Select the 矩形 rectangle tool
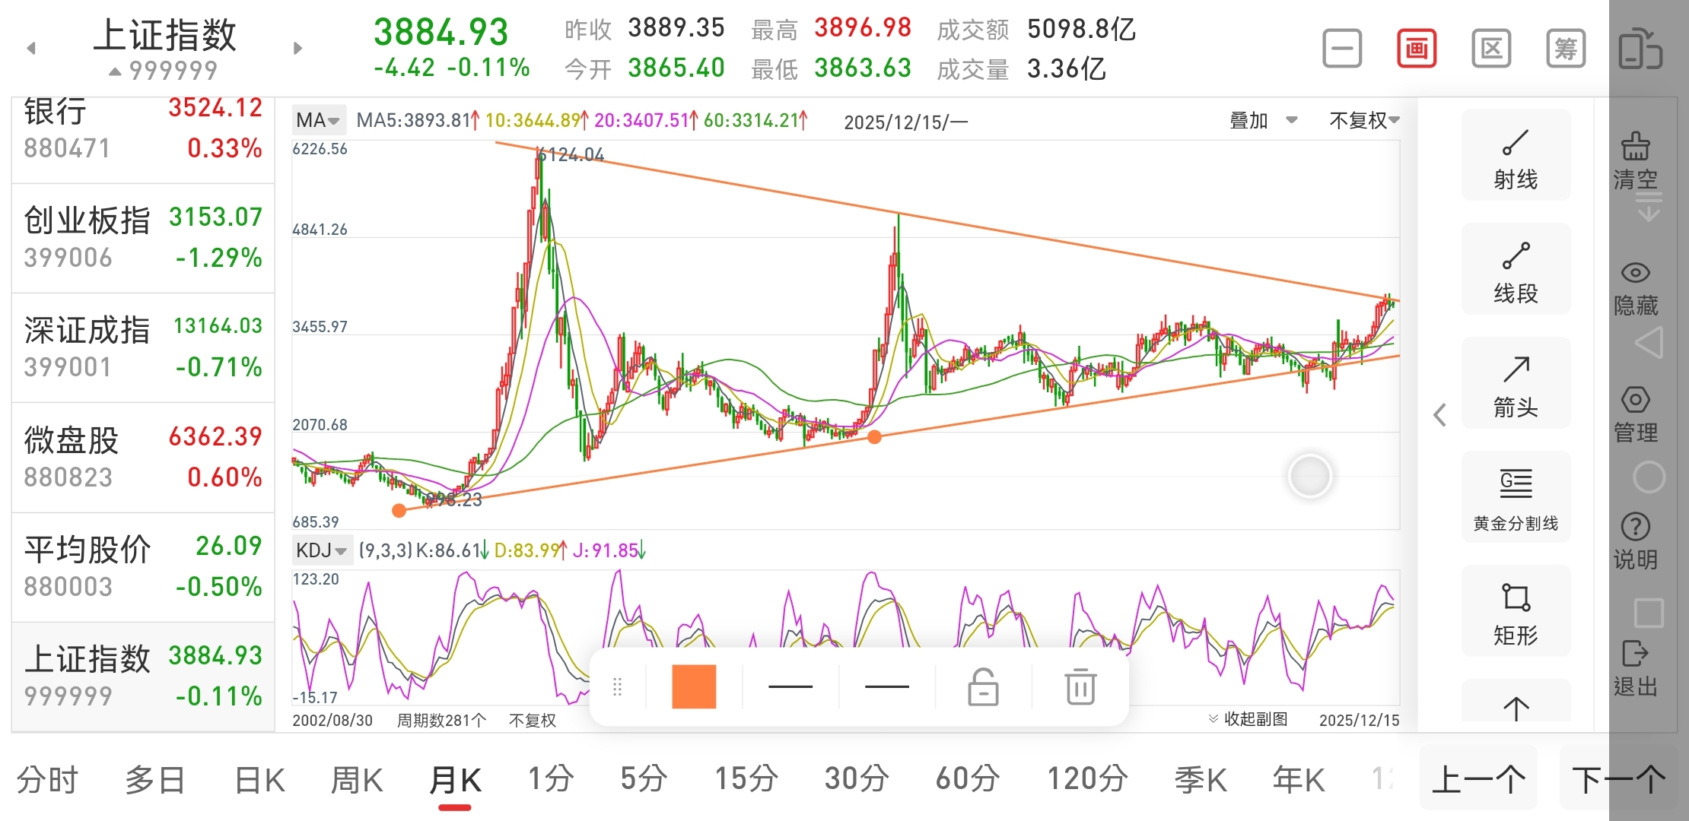1689x821 pixels. tap(1516, 612)
